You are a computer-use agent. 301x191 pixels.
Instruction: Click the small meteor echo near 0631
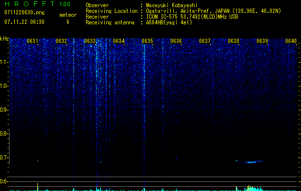click(38, 161)
